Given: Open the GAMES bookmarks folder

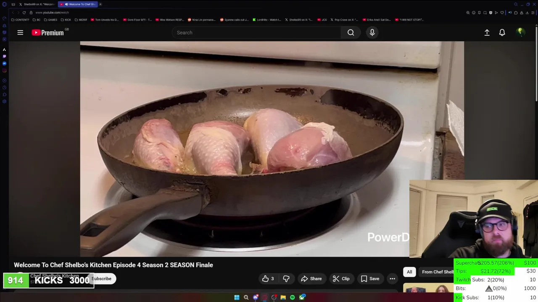Looking at the screenshot, I should tap(51, 20).
